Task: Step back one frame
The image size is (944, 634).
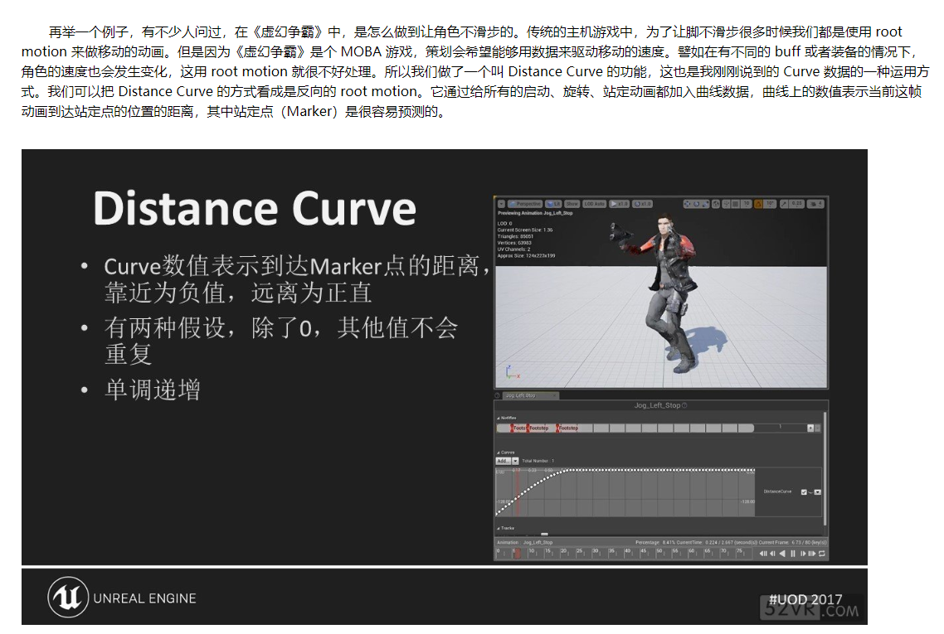Action: tap(772, 554)
